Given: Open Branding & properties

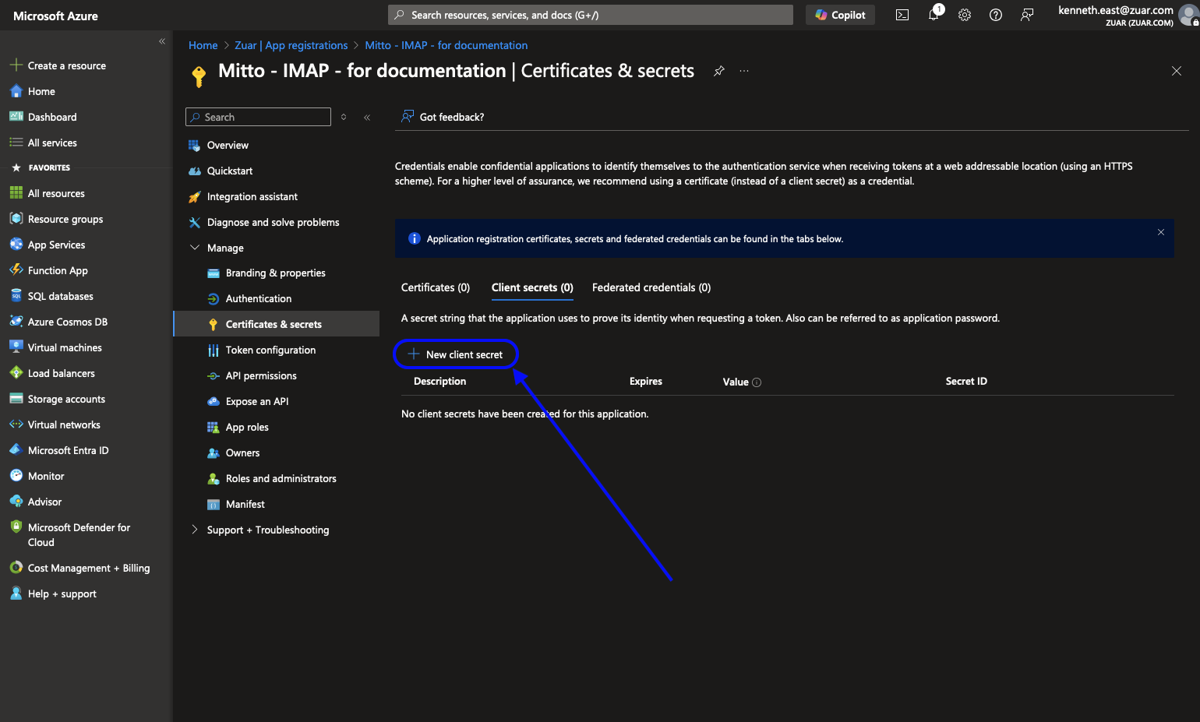Looking at the screenshot, I should [x=266, y=273].
